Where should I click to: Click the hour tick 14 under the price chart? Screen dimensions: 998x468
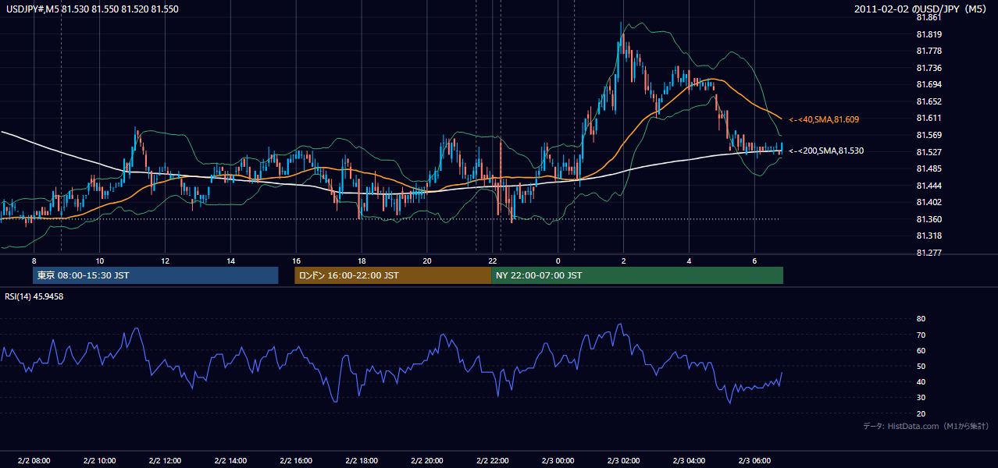[230, 261]
